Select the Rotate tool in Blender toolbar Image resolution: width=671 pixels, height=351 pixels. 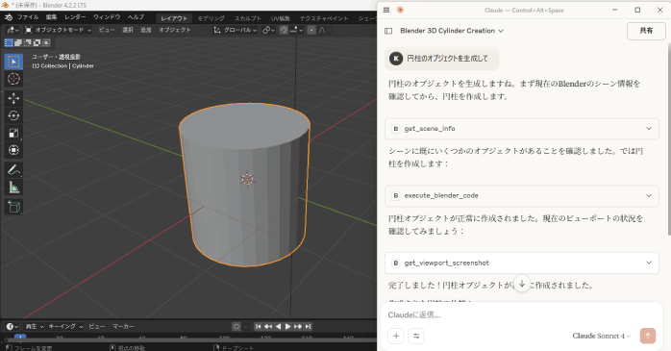pos(13,115)
